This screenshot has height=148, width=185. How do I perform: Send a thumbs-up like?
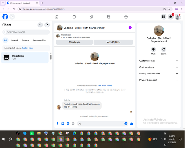point(132,124)
